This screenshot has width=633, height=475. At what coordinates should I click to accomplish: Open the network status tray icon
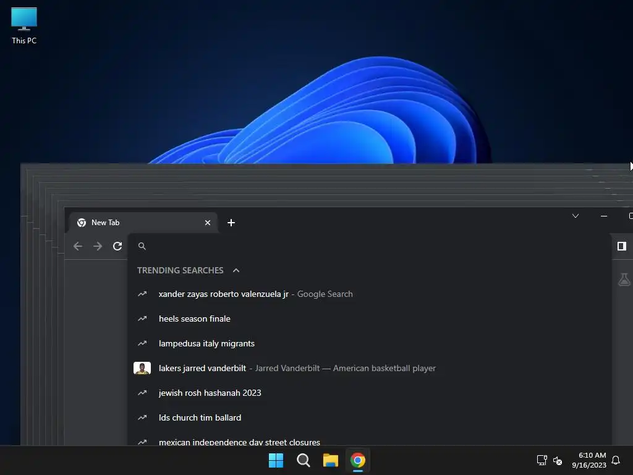[542, 460]
